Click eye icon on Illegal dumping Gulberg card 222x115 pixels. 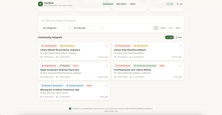(41, 77)
